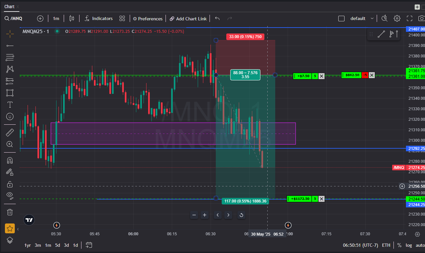Open the 1m interval dropdown

pyautogui.click(x=56, y=18)
